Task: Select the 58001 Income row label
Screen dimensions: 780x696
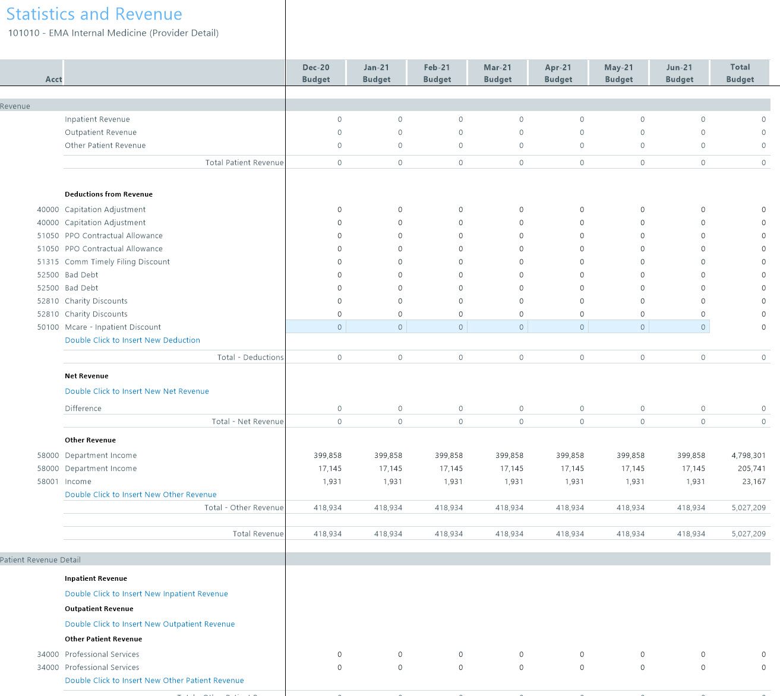Action: (x=78, y=481)
